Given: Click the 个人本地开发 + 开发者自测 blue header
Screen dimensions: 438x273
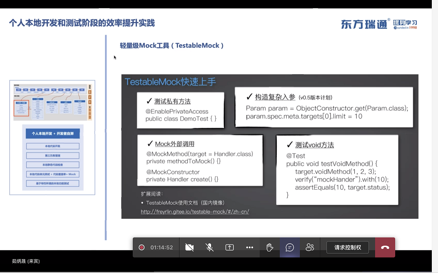Looking at the screenshot, I should point(53,134).
